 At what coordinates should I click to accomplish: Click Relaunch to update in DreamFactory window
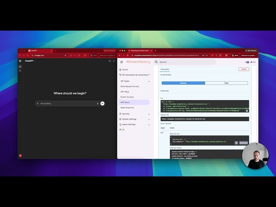point(248,56)
